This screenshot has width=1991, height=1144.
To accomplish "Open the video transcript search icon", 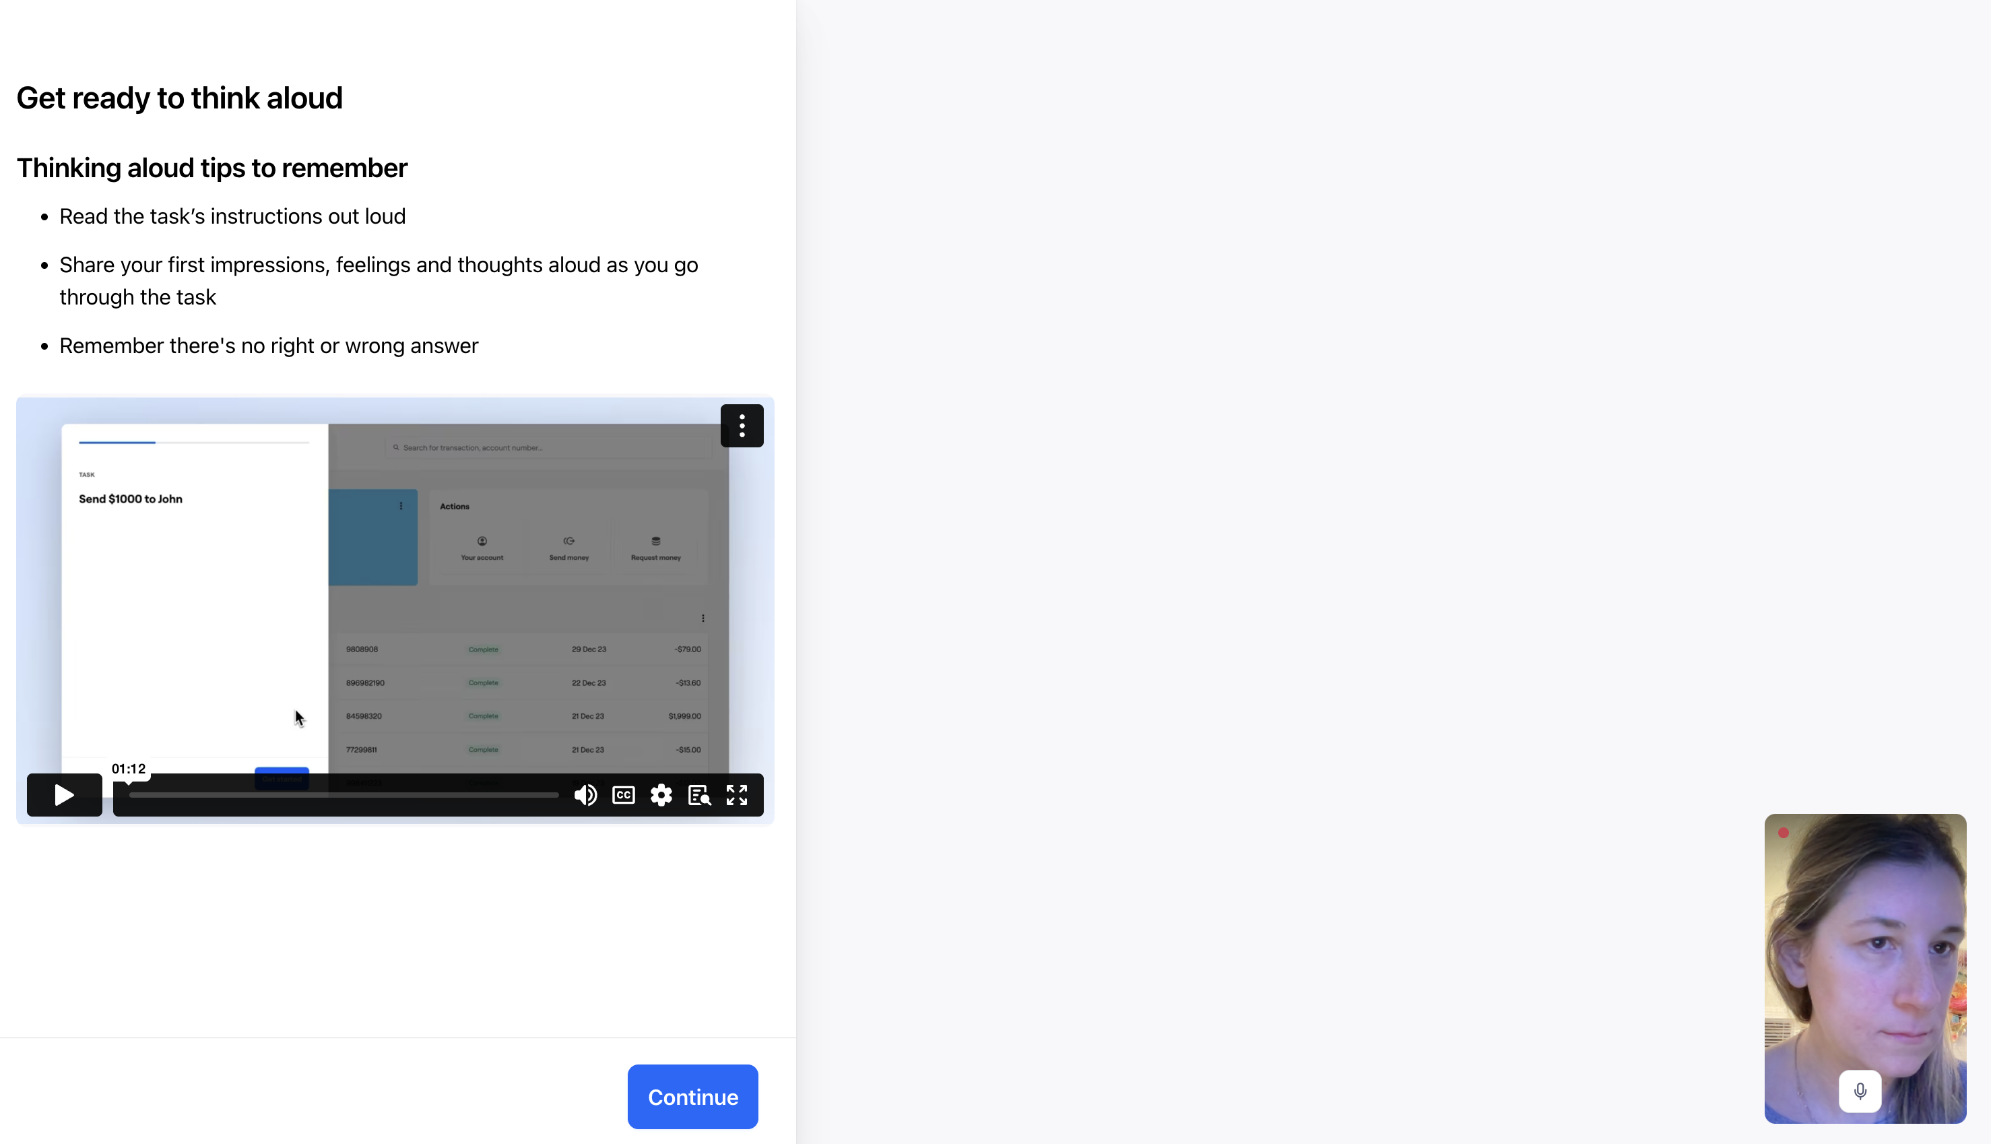I will point(699,795).
